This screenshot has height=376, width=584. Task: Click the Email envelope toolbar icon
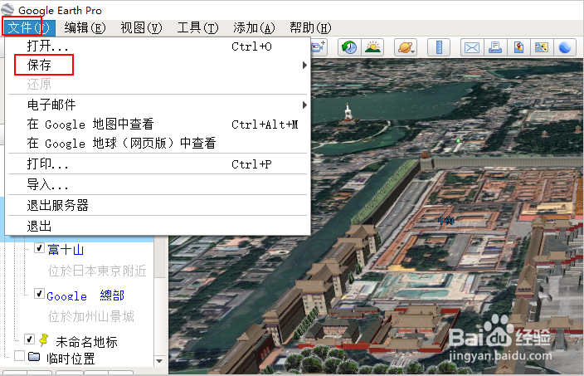click(x=472, y=47)
